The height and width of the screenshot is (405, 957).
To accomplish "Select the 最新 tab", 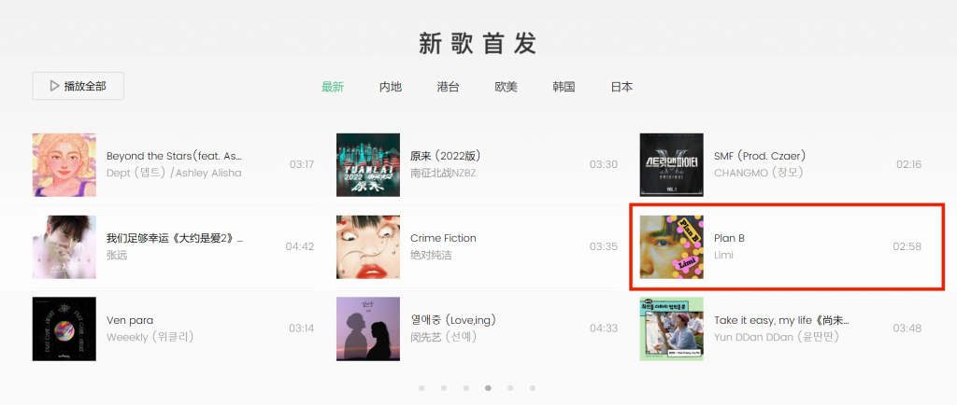I will (333, 87).
